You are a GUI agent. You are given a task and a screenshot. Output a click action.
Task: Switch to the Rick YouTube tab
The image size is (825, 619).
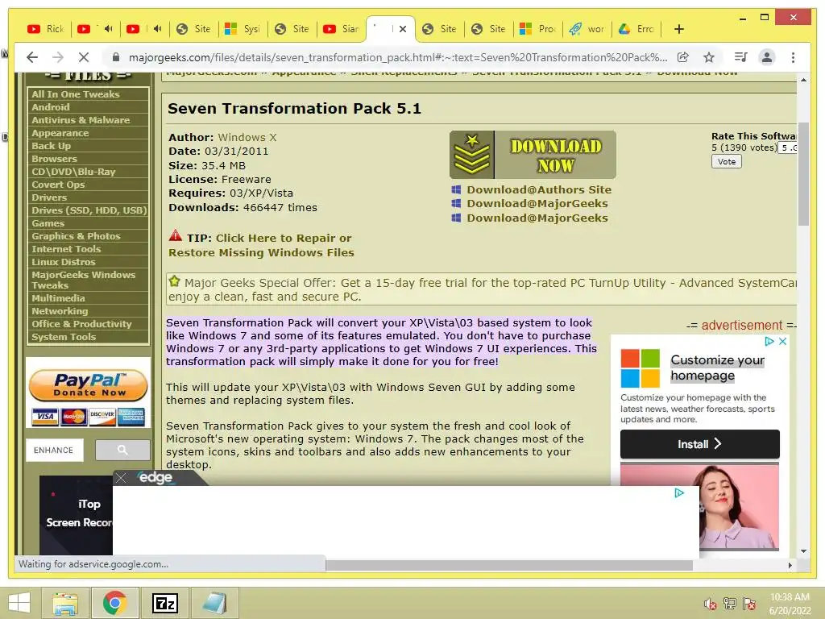pyautogui.click(x=46, y=29)
